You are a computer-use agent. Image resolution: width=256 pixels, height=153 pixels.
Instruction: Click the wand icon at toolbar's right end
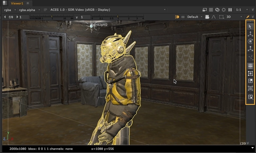(248, 17)
